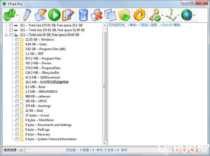The width and height of the screenshot is (210, 156).
Task: Click the URYJC file icon
Action: [22, 101]
